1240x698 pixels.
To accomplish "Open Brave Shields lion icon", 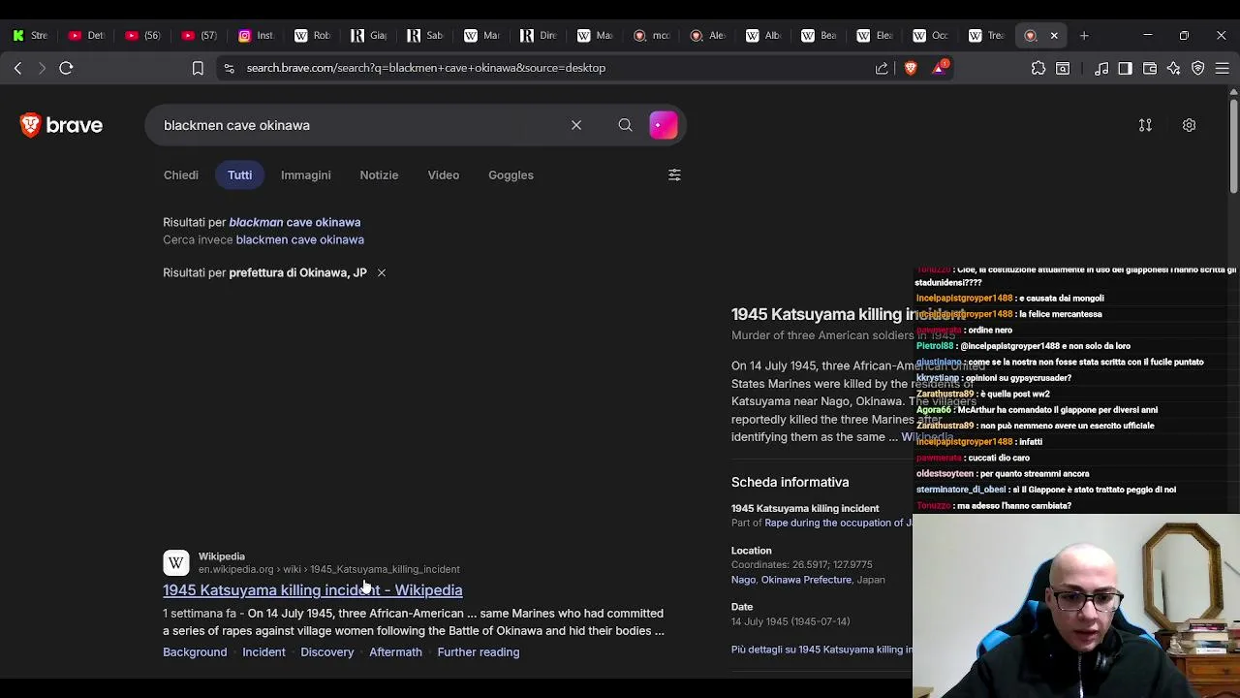I will click(x=911, y=68).
